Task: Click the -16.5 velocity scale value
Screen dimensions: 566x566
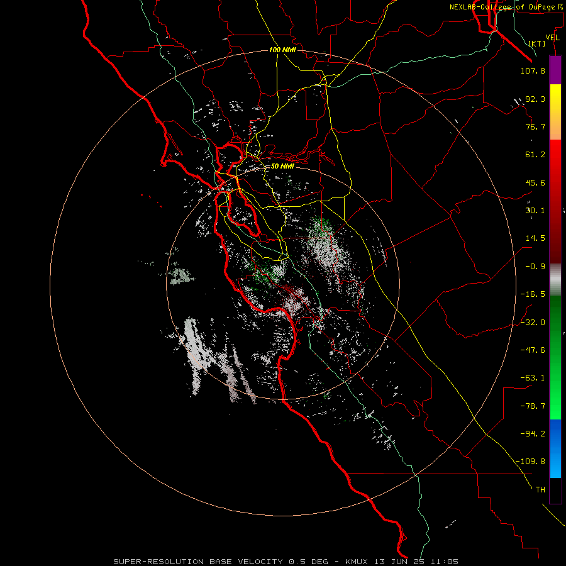Action: 533,294
